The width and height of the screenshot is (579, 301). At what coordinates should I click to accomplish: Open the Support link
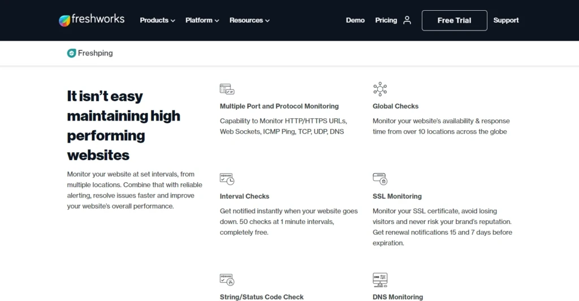[506, 20]
